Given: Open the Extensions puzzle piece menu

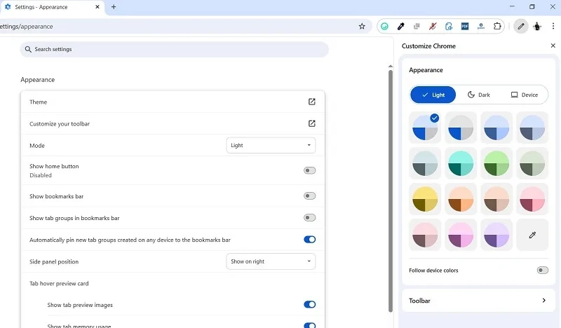Looking at the screenshot, I should 497,26.
